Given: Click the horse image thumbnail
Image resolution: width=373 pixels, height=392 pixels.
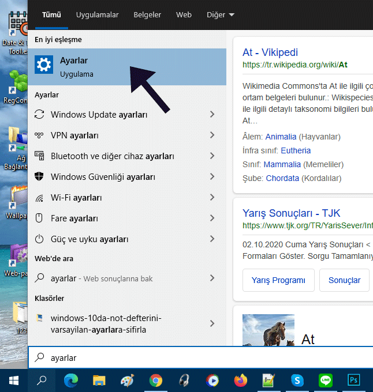Looking at the screenshot, I should click(268, 330).
